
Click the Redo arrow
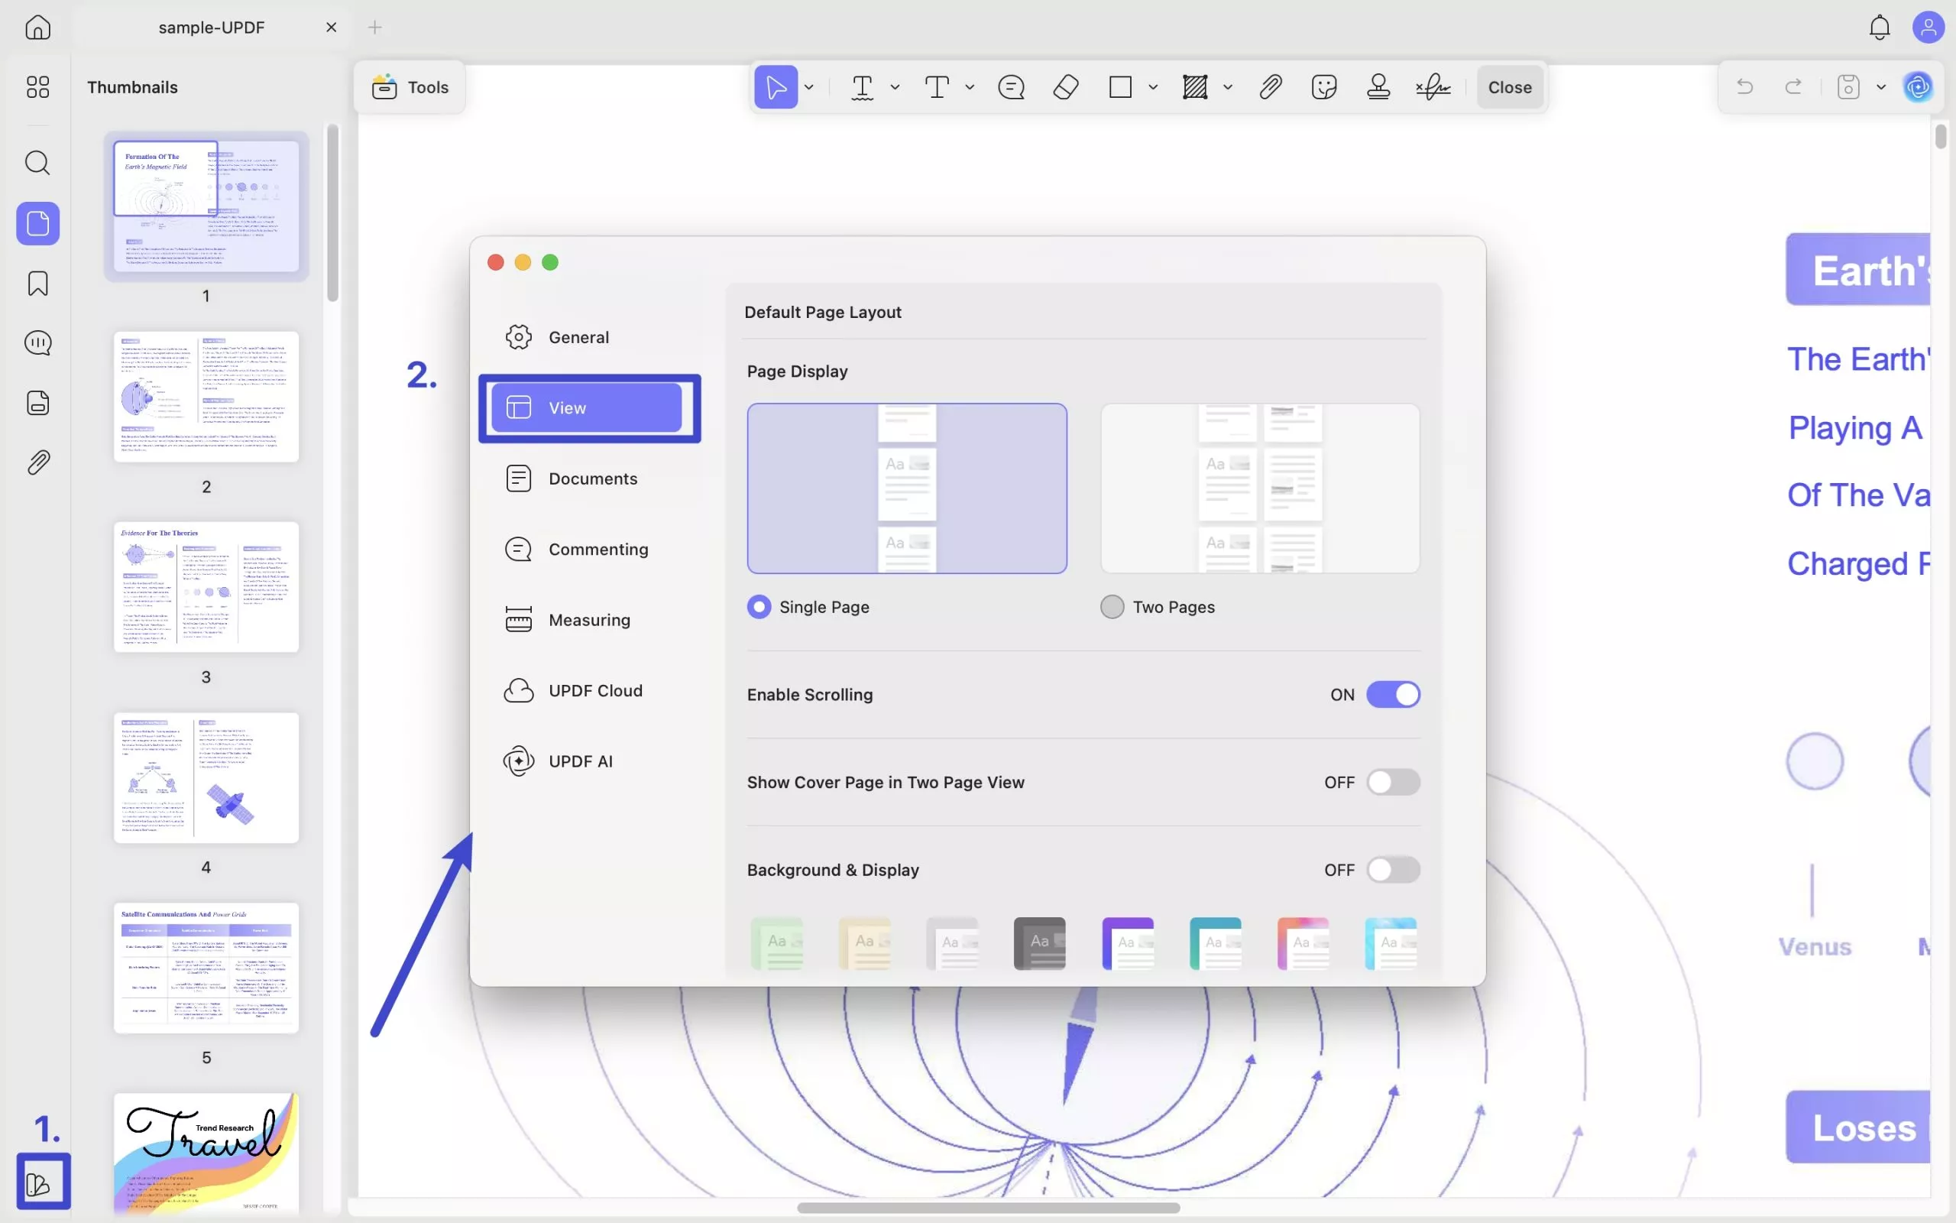tap(1793, 87)
